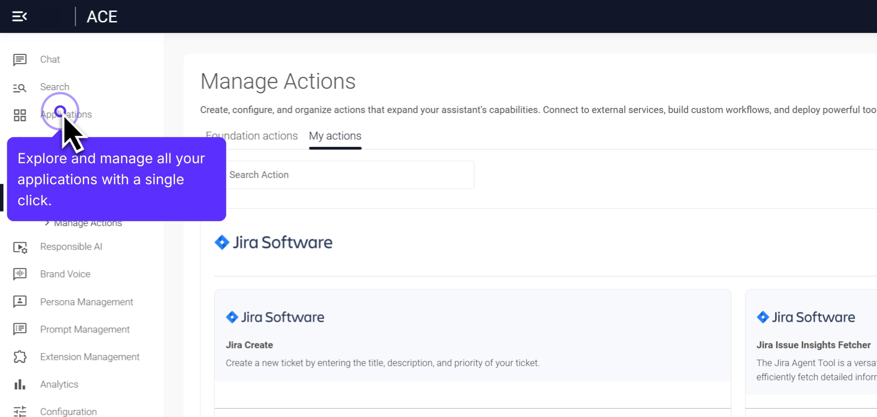The image size is (877, 417).
Task: Click the Persona Management icon
Action: (x=20, y=302)
